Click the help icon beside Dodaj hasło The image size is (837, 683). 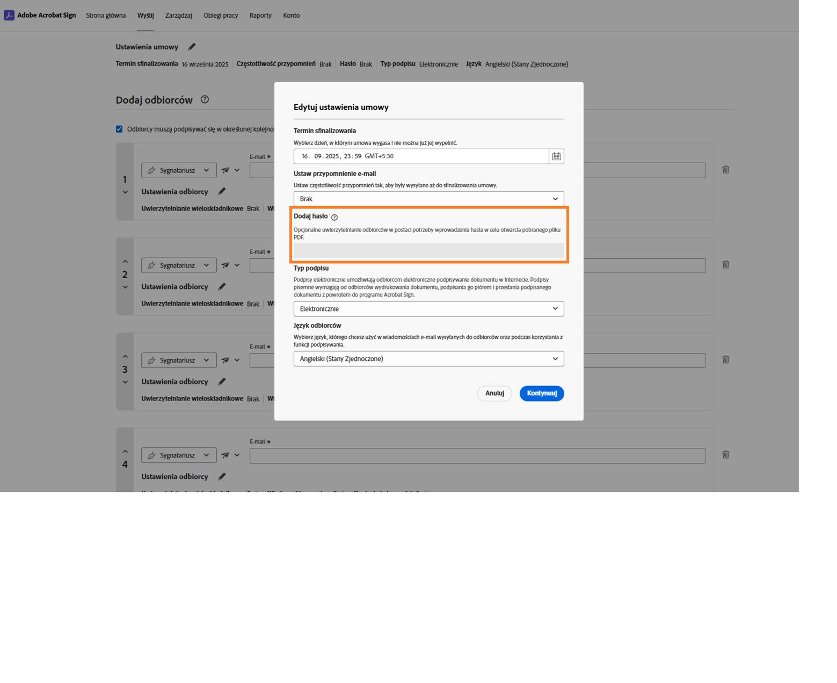pos(334,217)
